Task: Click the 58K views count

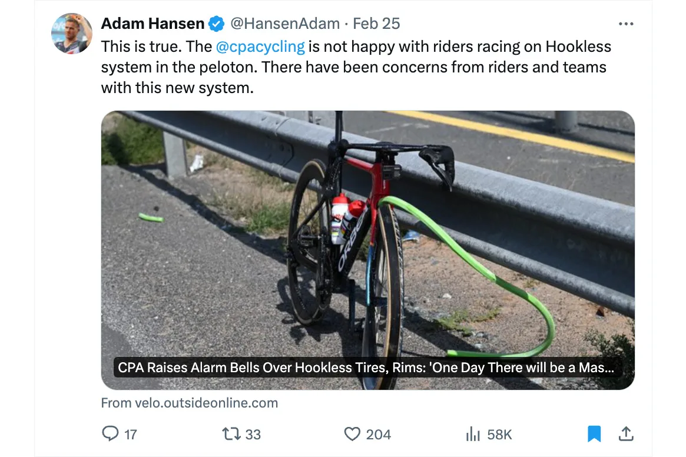Action: point(499,435)
